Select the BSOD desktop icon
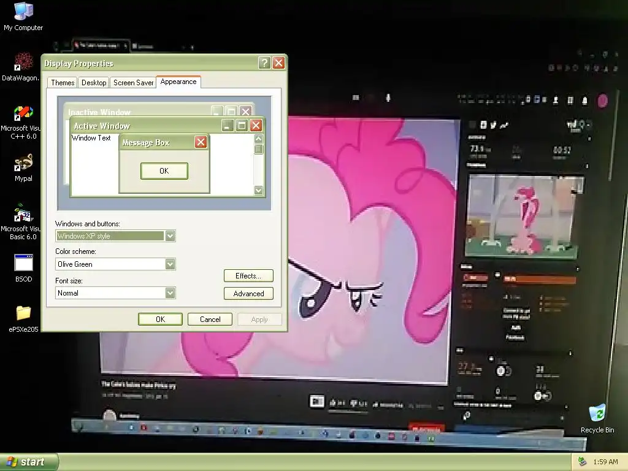Viewport: 628px width, 471px height. 23,269
